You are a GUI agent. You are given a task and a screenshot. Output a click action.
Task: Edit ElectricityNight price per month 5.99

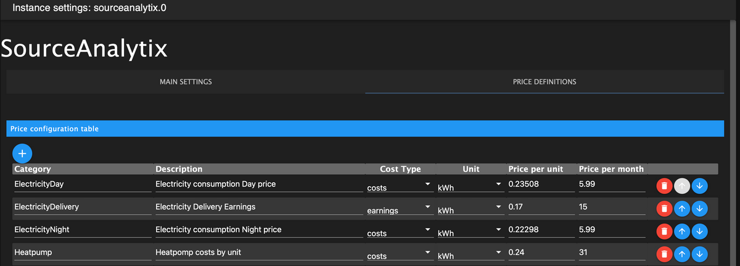pos(612,230)
